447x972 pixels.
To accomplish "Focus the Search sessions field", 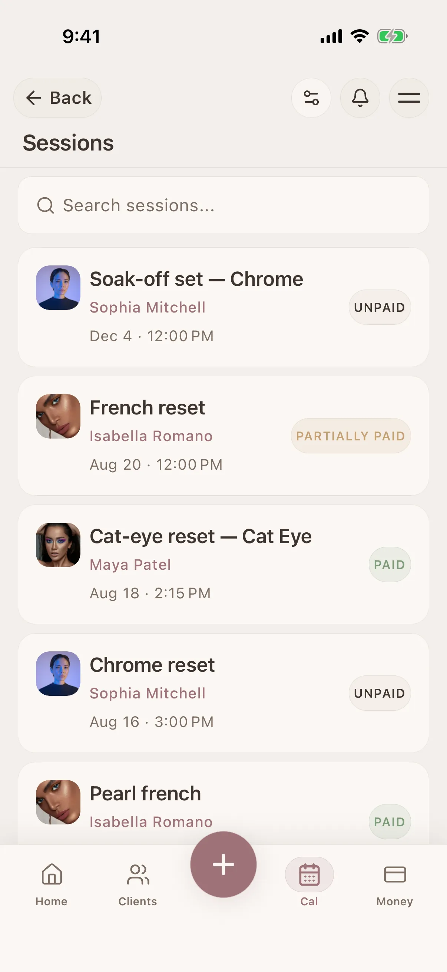I will (x=223, y=205).
